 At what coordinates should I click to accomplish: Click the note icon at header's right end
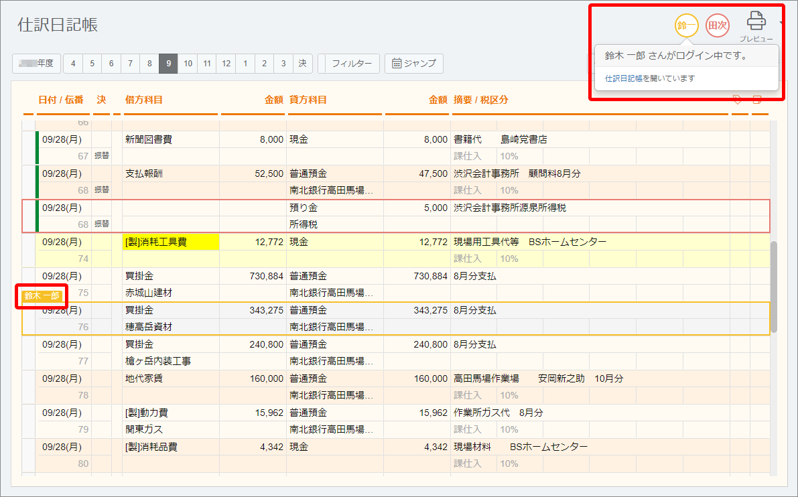coord(757,100)
